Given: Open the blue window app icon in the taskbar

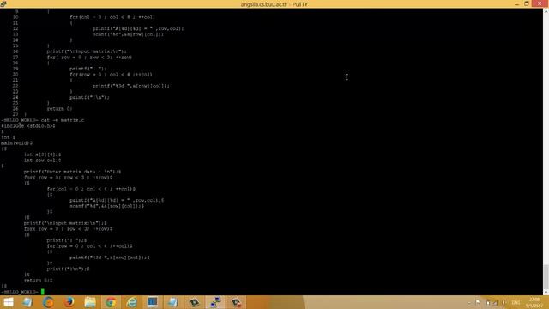Looking at the screenshot, I should [153, 302].
